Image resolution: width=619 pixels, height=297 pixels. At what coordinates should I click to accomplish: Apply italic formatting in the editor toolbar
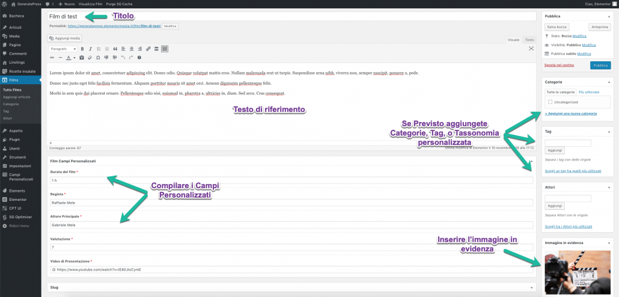point(91,49)
